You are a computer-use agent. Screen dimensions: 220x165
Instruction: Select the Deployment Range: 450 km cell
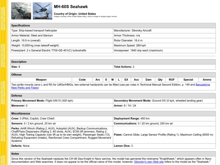(164, 119)
